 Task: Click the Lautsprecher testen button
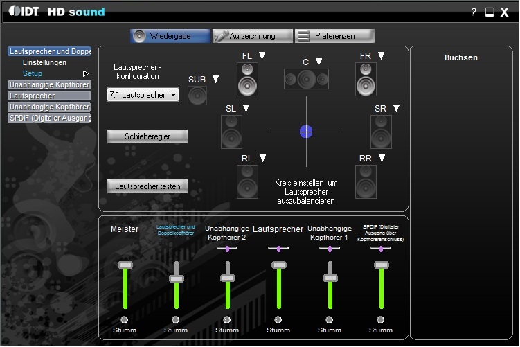click(147, 186)
